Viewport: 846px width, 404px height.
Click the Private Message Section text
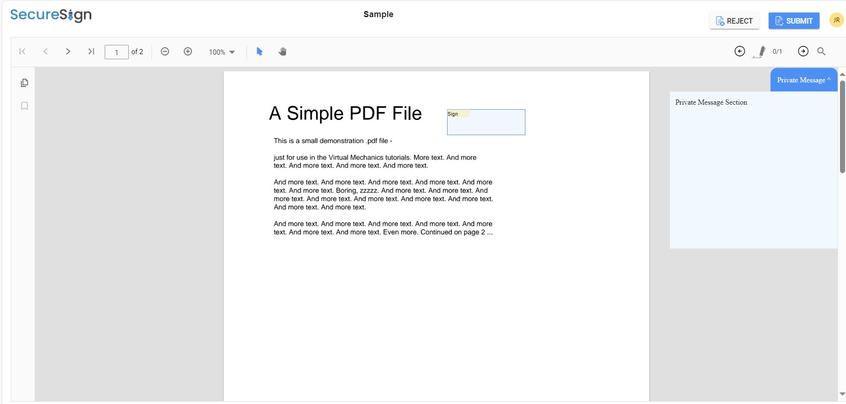(x=711, y=102)
